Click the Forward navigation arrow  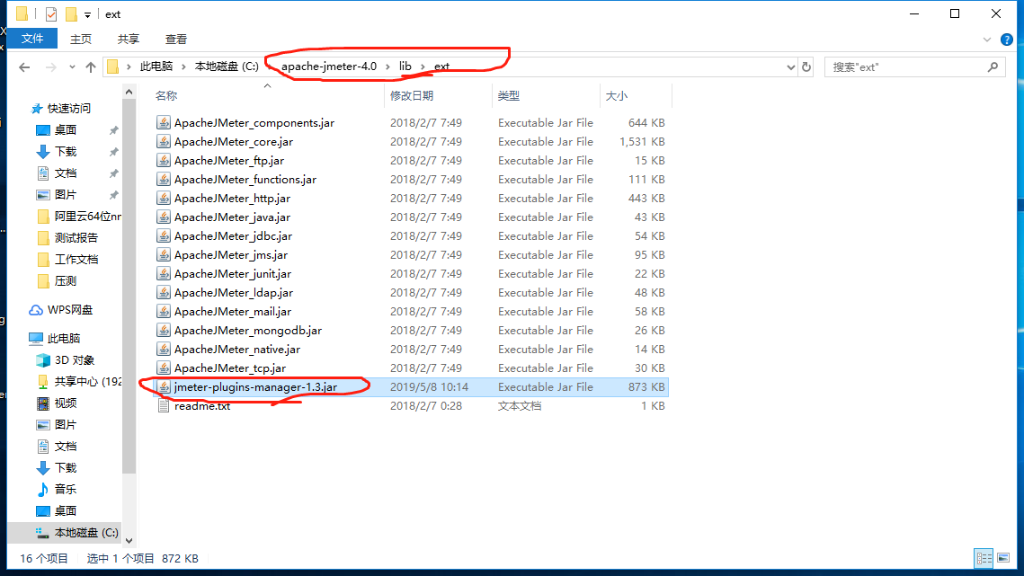point(50,66)
